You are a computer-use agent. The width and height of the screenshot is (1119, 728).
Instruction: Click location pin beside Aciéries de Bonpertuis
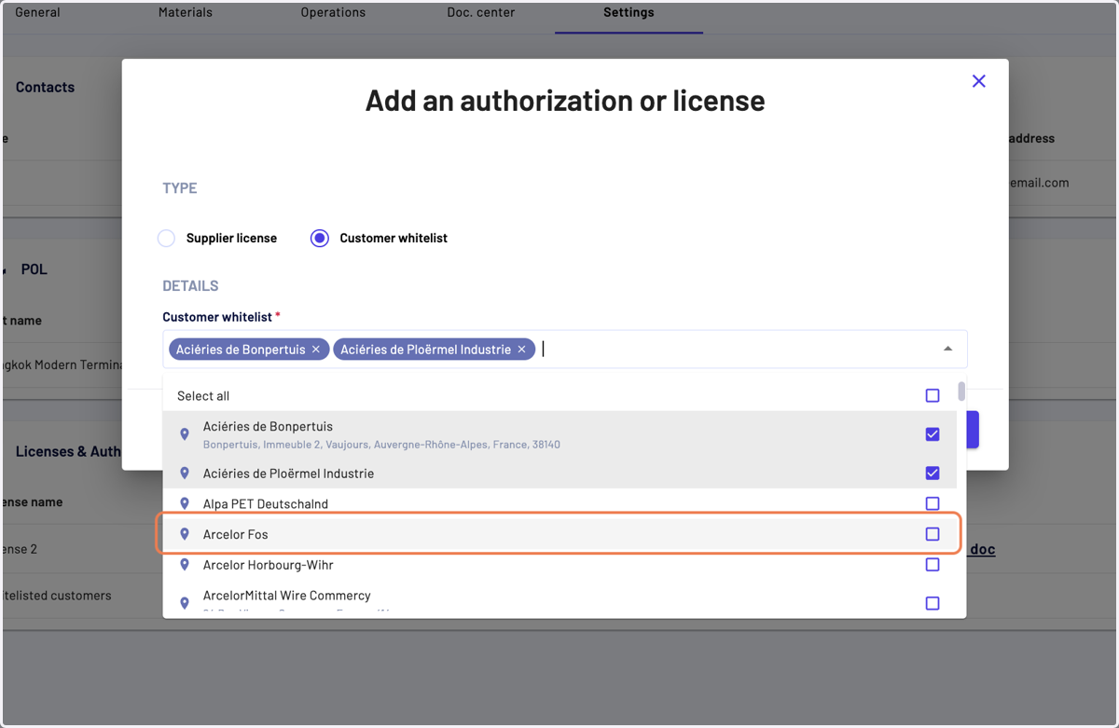click(185, 434)
